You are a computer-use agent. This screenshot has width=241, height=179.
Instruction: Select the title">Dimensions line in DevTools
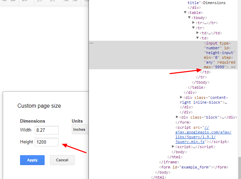pos(206,3)
